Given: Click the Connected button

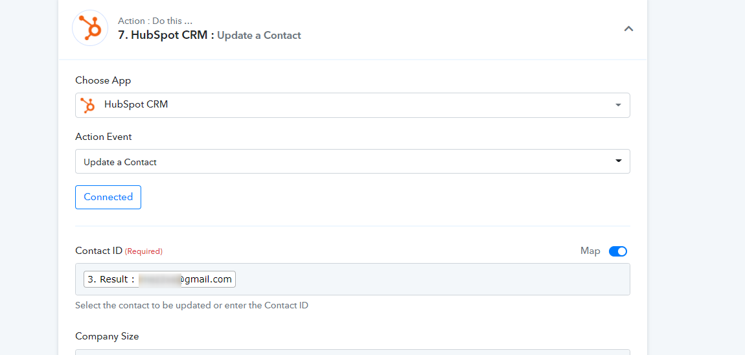Looking at the screenshot, I should [108, 197].
